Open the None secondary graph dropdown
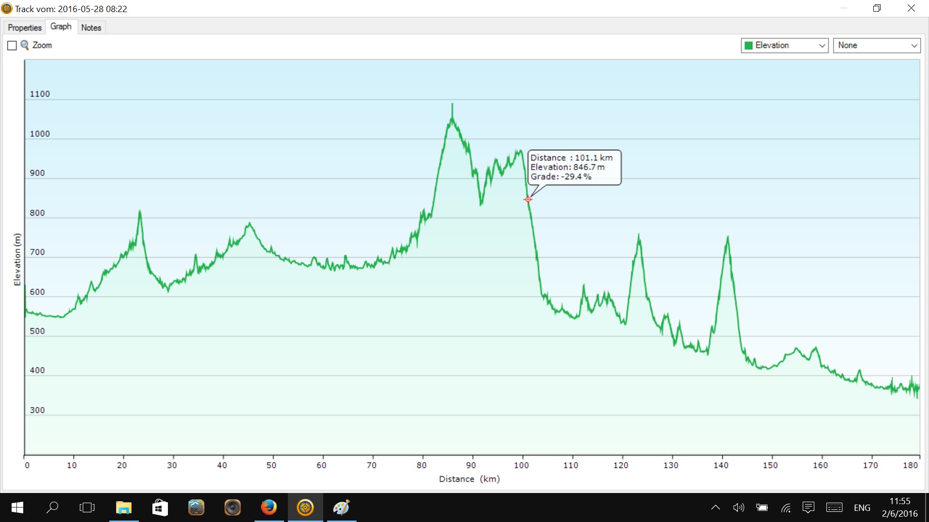Image resolution: width=929 pixels, height=522 pixels. (876, 45)
